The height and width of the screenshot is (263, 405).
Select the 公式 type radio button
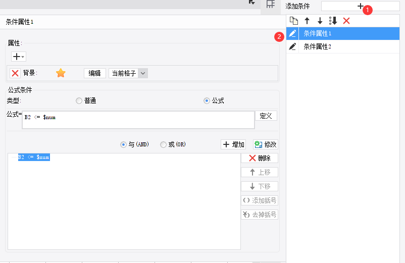(207, 100)
